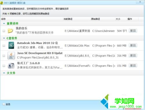This screenshot has width=145, height=110.
Task: Click the Java SE Development Kit icon
Action: click(x=11, y=55)
